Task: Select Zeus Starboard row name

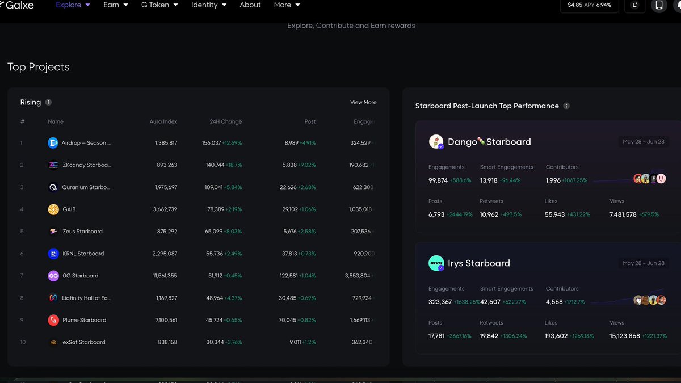Action: [x=82, y=232]
